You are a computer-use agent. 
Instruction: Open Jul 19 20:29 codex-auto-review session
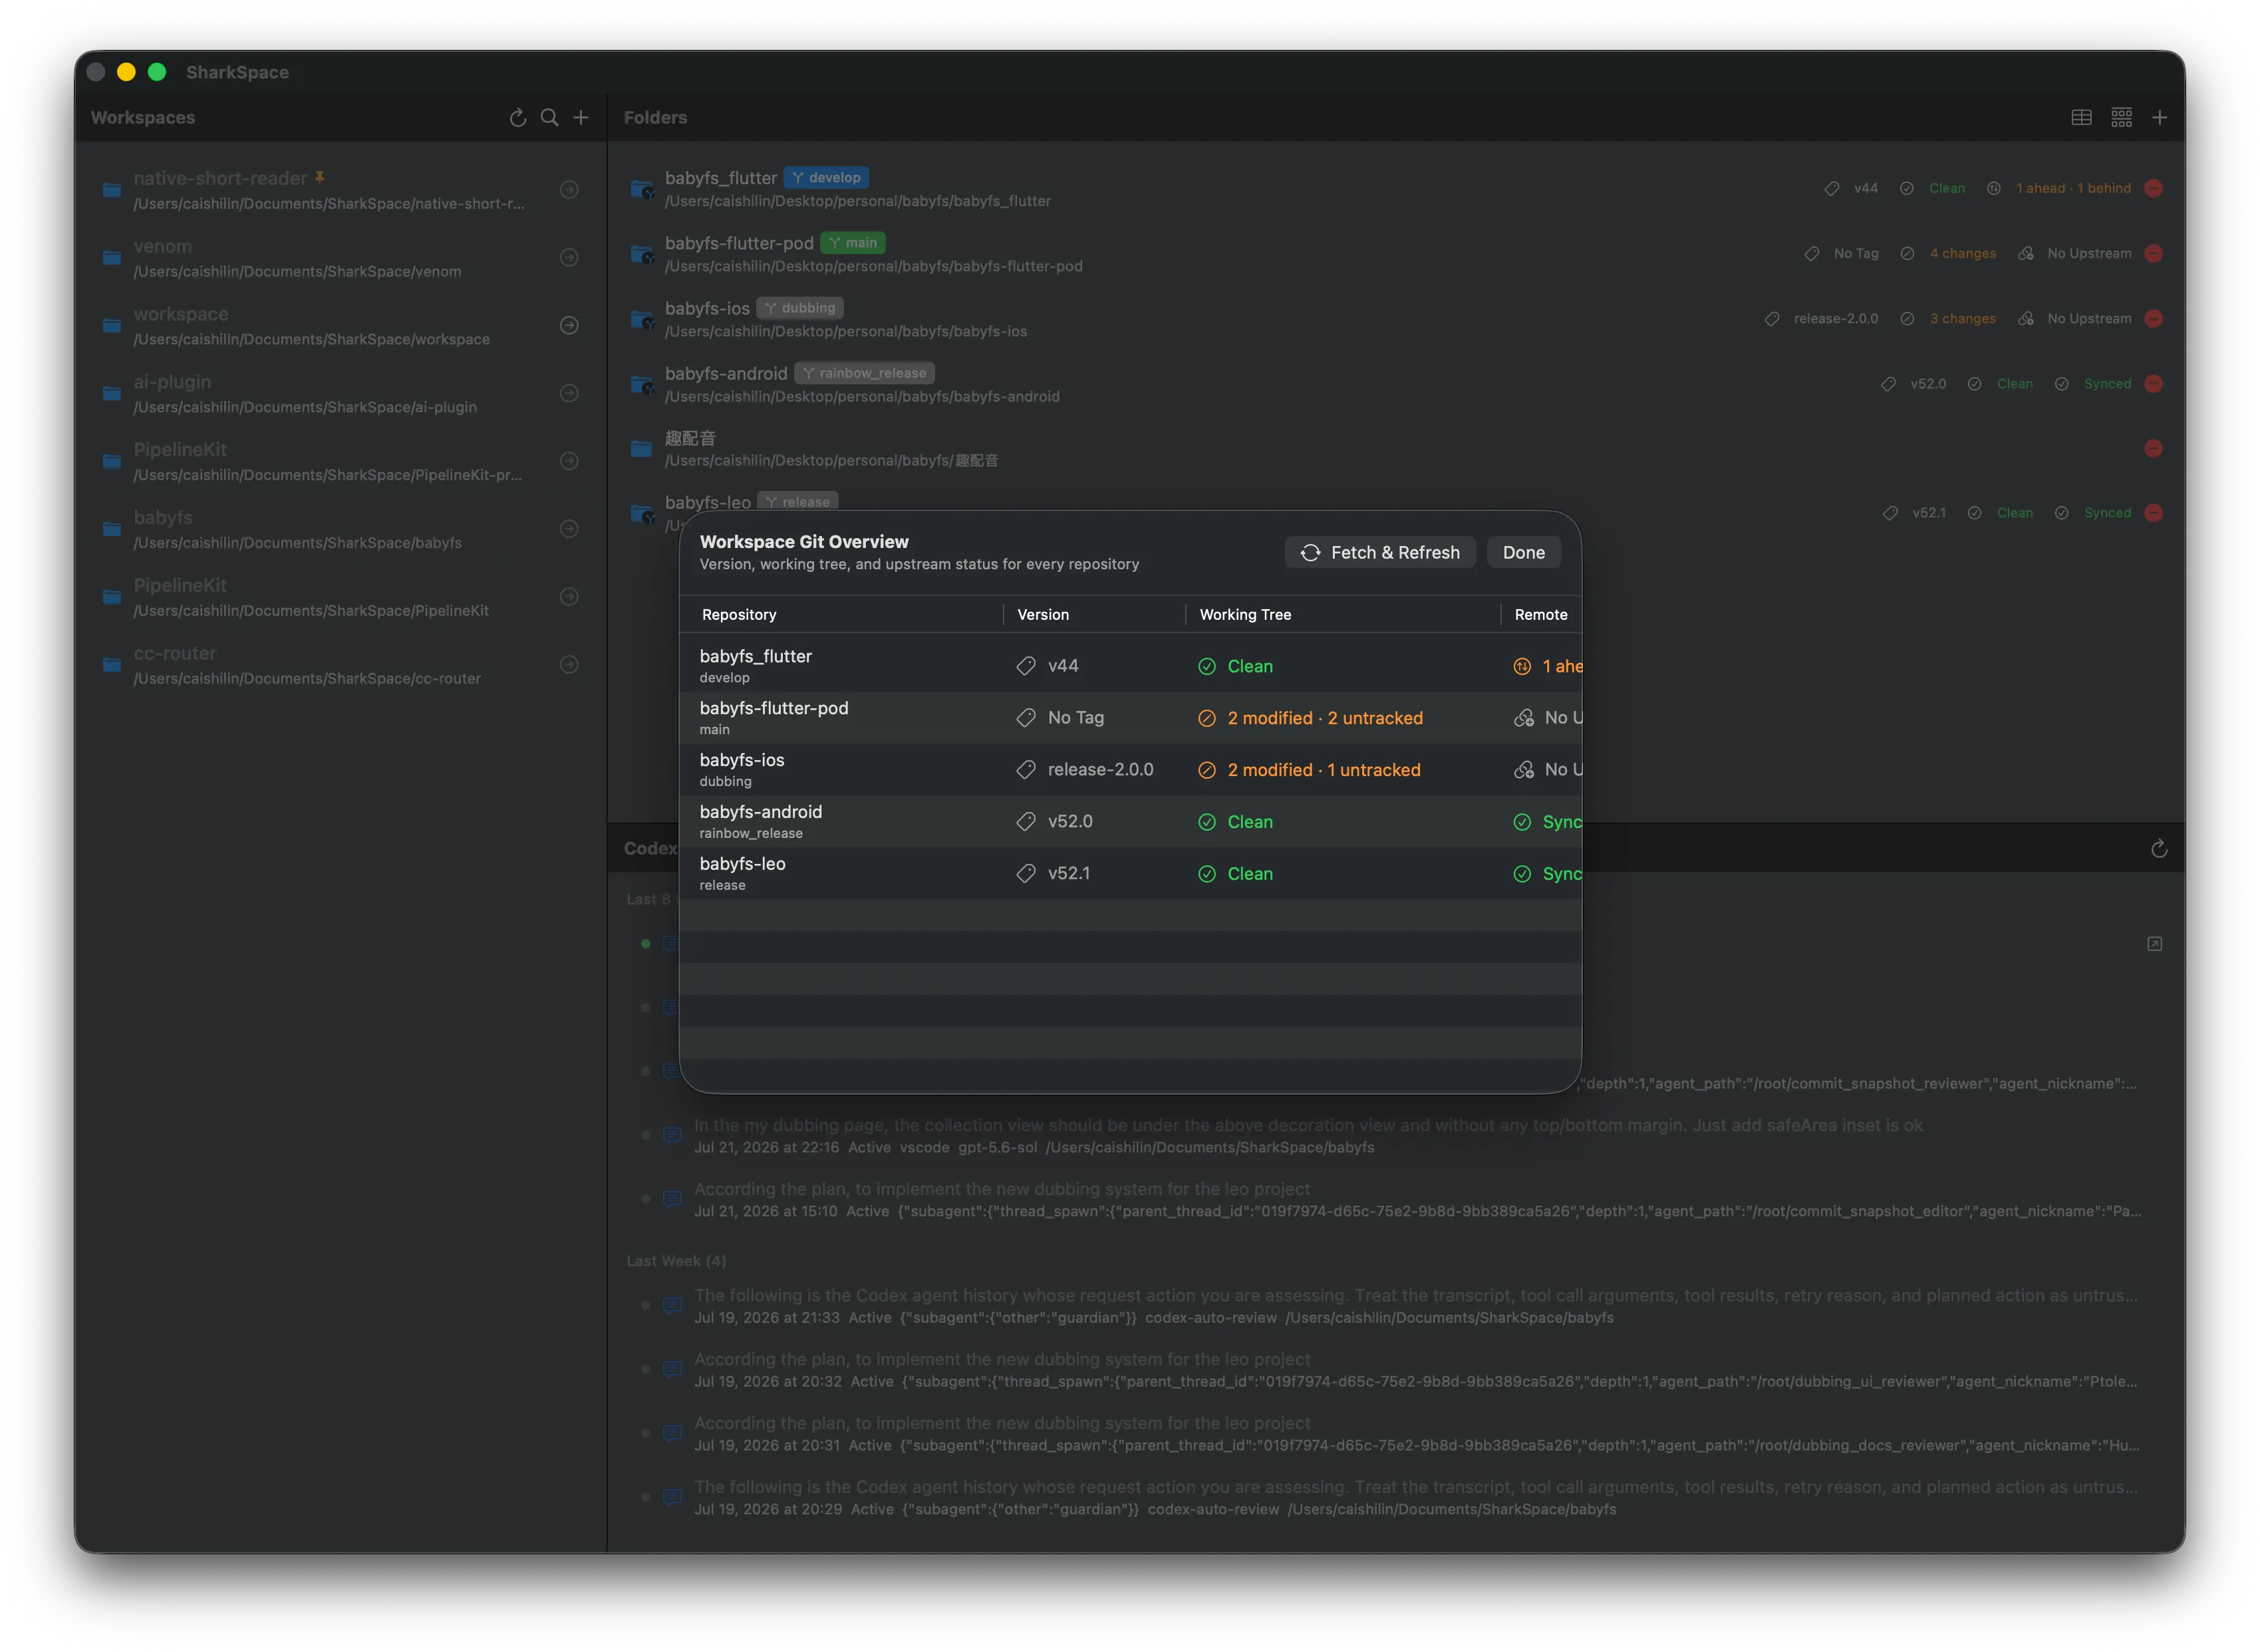click(x=1395, y=1498)
